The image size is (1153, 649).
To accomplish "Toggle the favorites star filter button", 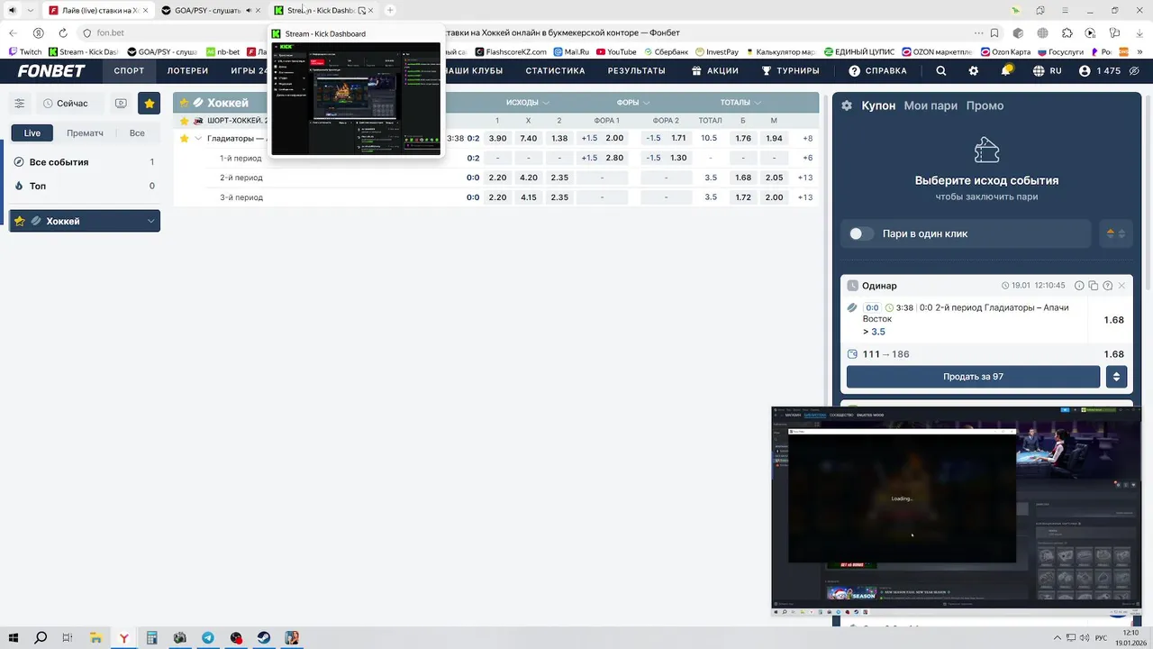I will click(149, 104).
